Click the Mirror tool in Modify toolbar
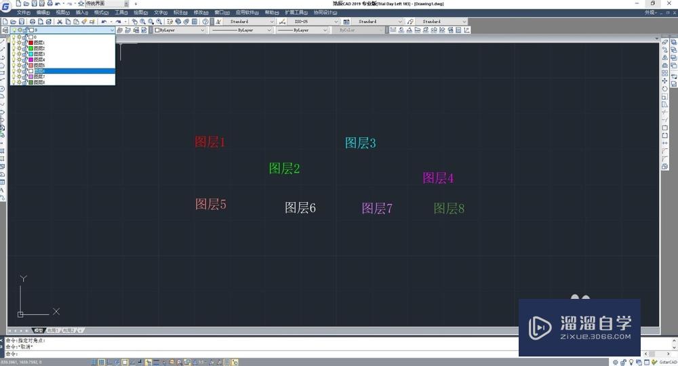 coord(665,58)
